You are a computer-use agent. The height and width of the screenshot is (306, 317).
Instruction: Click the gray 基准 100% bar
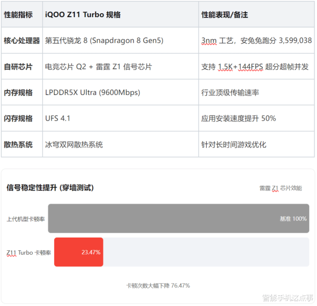179,219
